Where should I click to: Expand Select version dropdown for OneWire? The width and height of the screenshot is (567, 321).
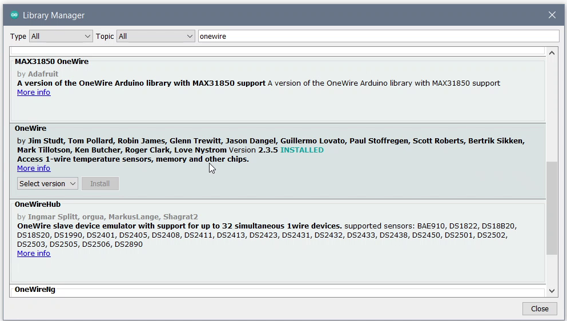pos(47,183)
